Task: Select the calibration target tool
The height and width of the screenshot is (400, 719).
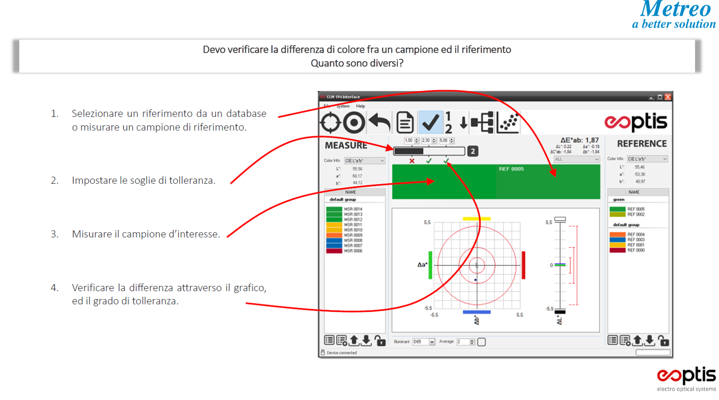Action: [330, 122]
